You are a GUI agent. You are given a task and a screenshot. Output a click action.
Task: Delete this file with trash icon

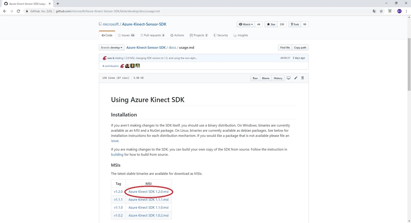click(302, 78)
